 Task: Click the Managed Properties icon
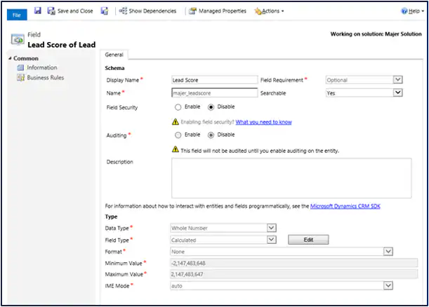pyautogui.click(x=192, y=11)
